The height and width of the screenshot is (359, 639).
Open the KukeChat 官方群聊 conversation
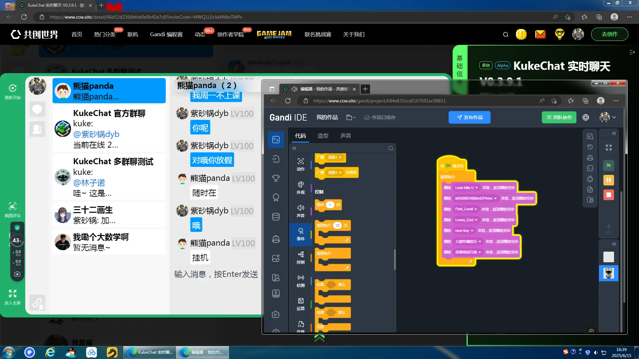click(109, 129)
